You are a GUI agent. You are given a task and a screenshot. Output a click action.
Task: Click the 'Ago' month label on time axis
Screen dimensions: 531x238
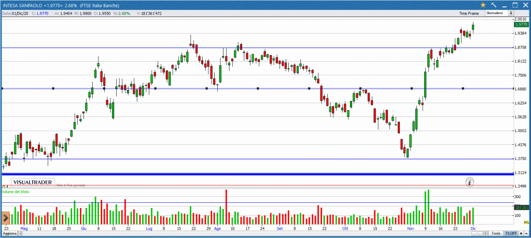click(x=217, y=229)
